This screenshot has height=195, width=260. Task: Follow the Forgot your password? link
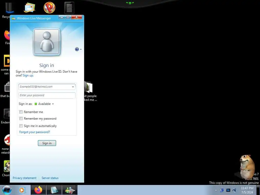(35, 132)
